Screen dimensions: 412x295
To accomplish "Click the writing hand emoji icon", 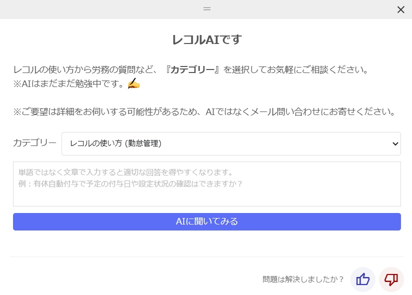I will (133, 84).
